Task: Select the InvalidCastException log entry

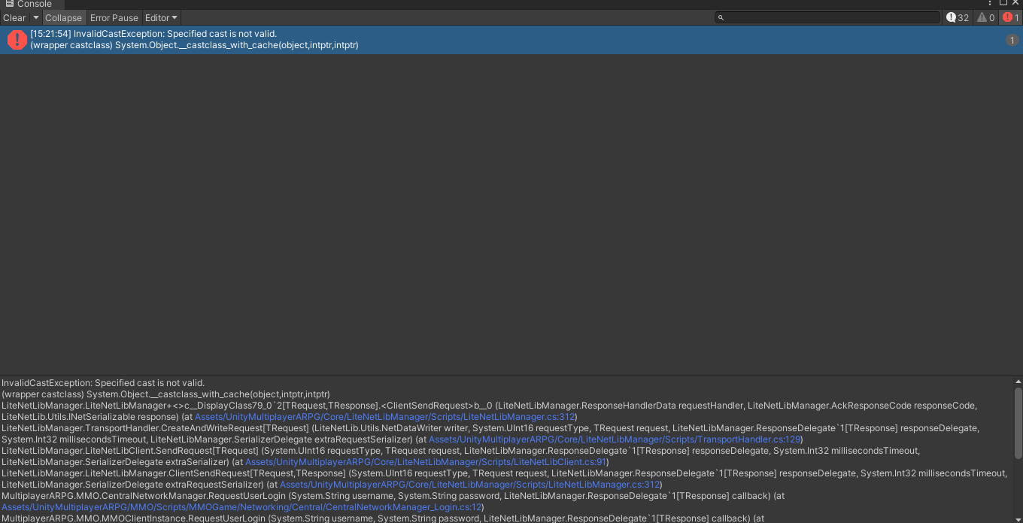Action: click(511, 40)
